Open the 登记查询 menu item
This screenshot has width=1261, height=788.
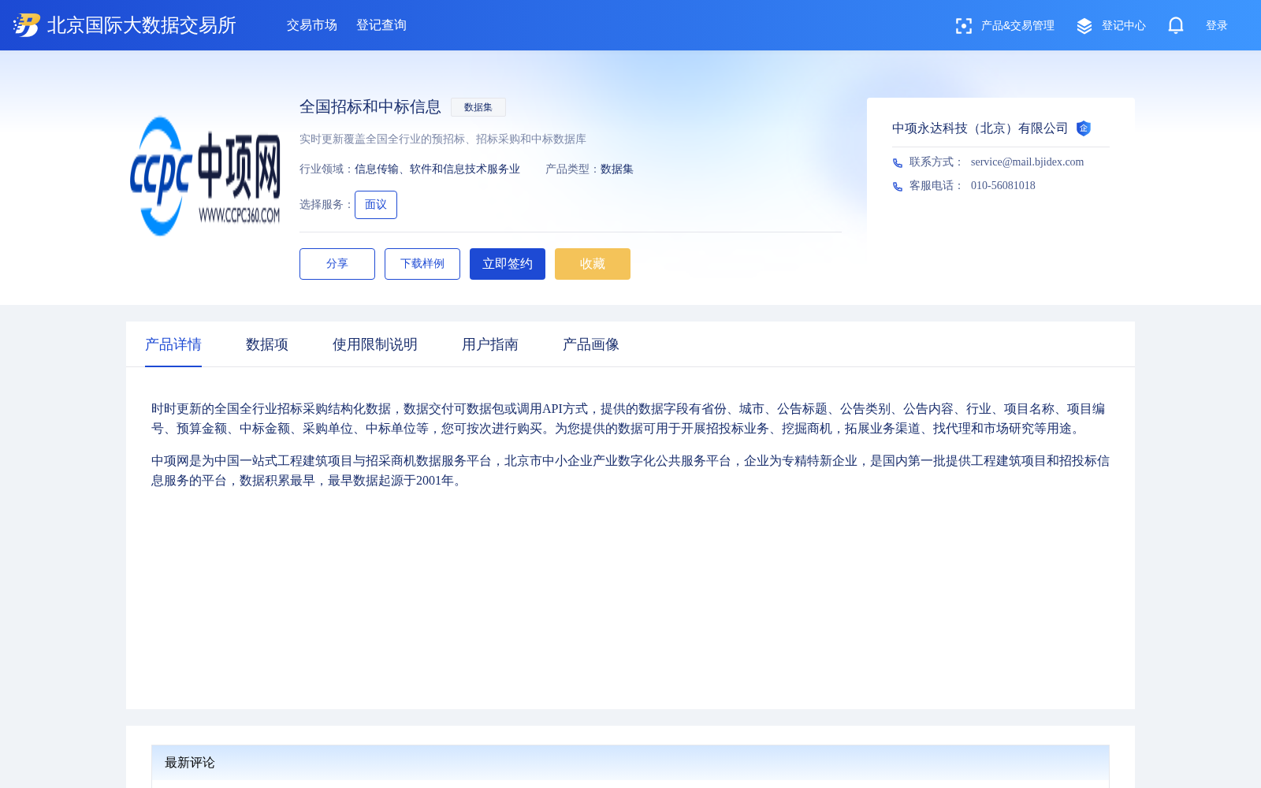(x=381, y=25)
